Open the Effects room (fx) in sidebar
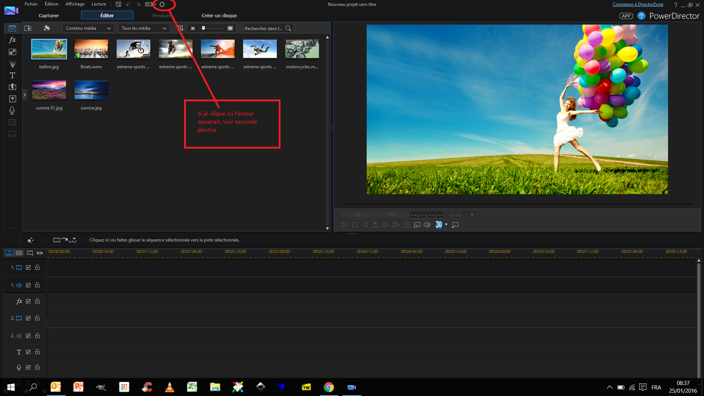The height and width of the screenshot is (396, 704). (x=12, y=40)
